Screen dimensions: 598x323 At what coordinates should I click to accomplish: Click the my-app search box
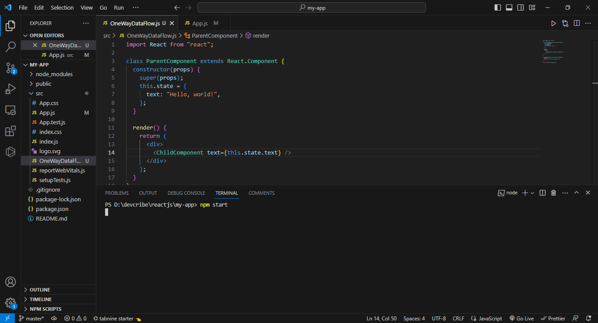(x=311, y=7)
